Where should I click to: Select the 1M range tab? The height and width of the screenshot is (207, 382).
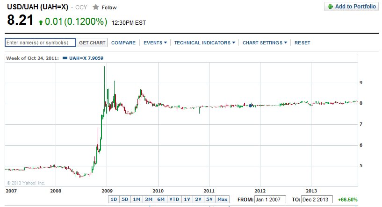(x=137, y=199)
